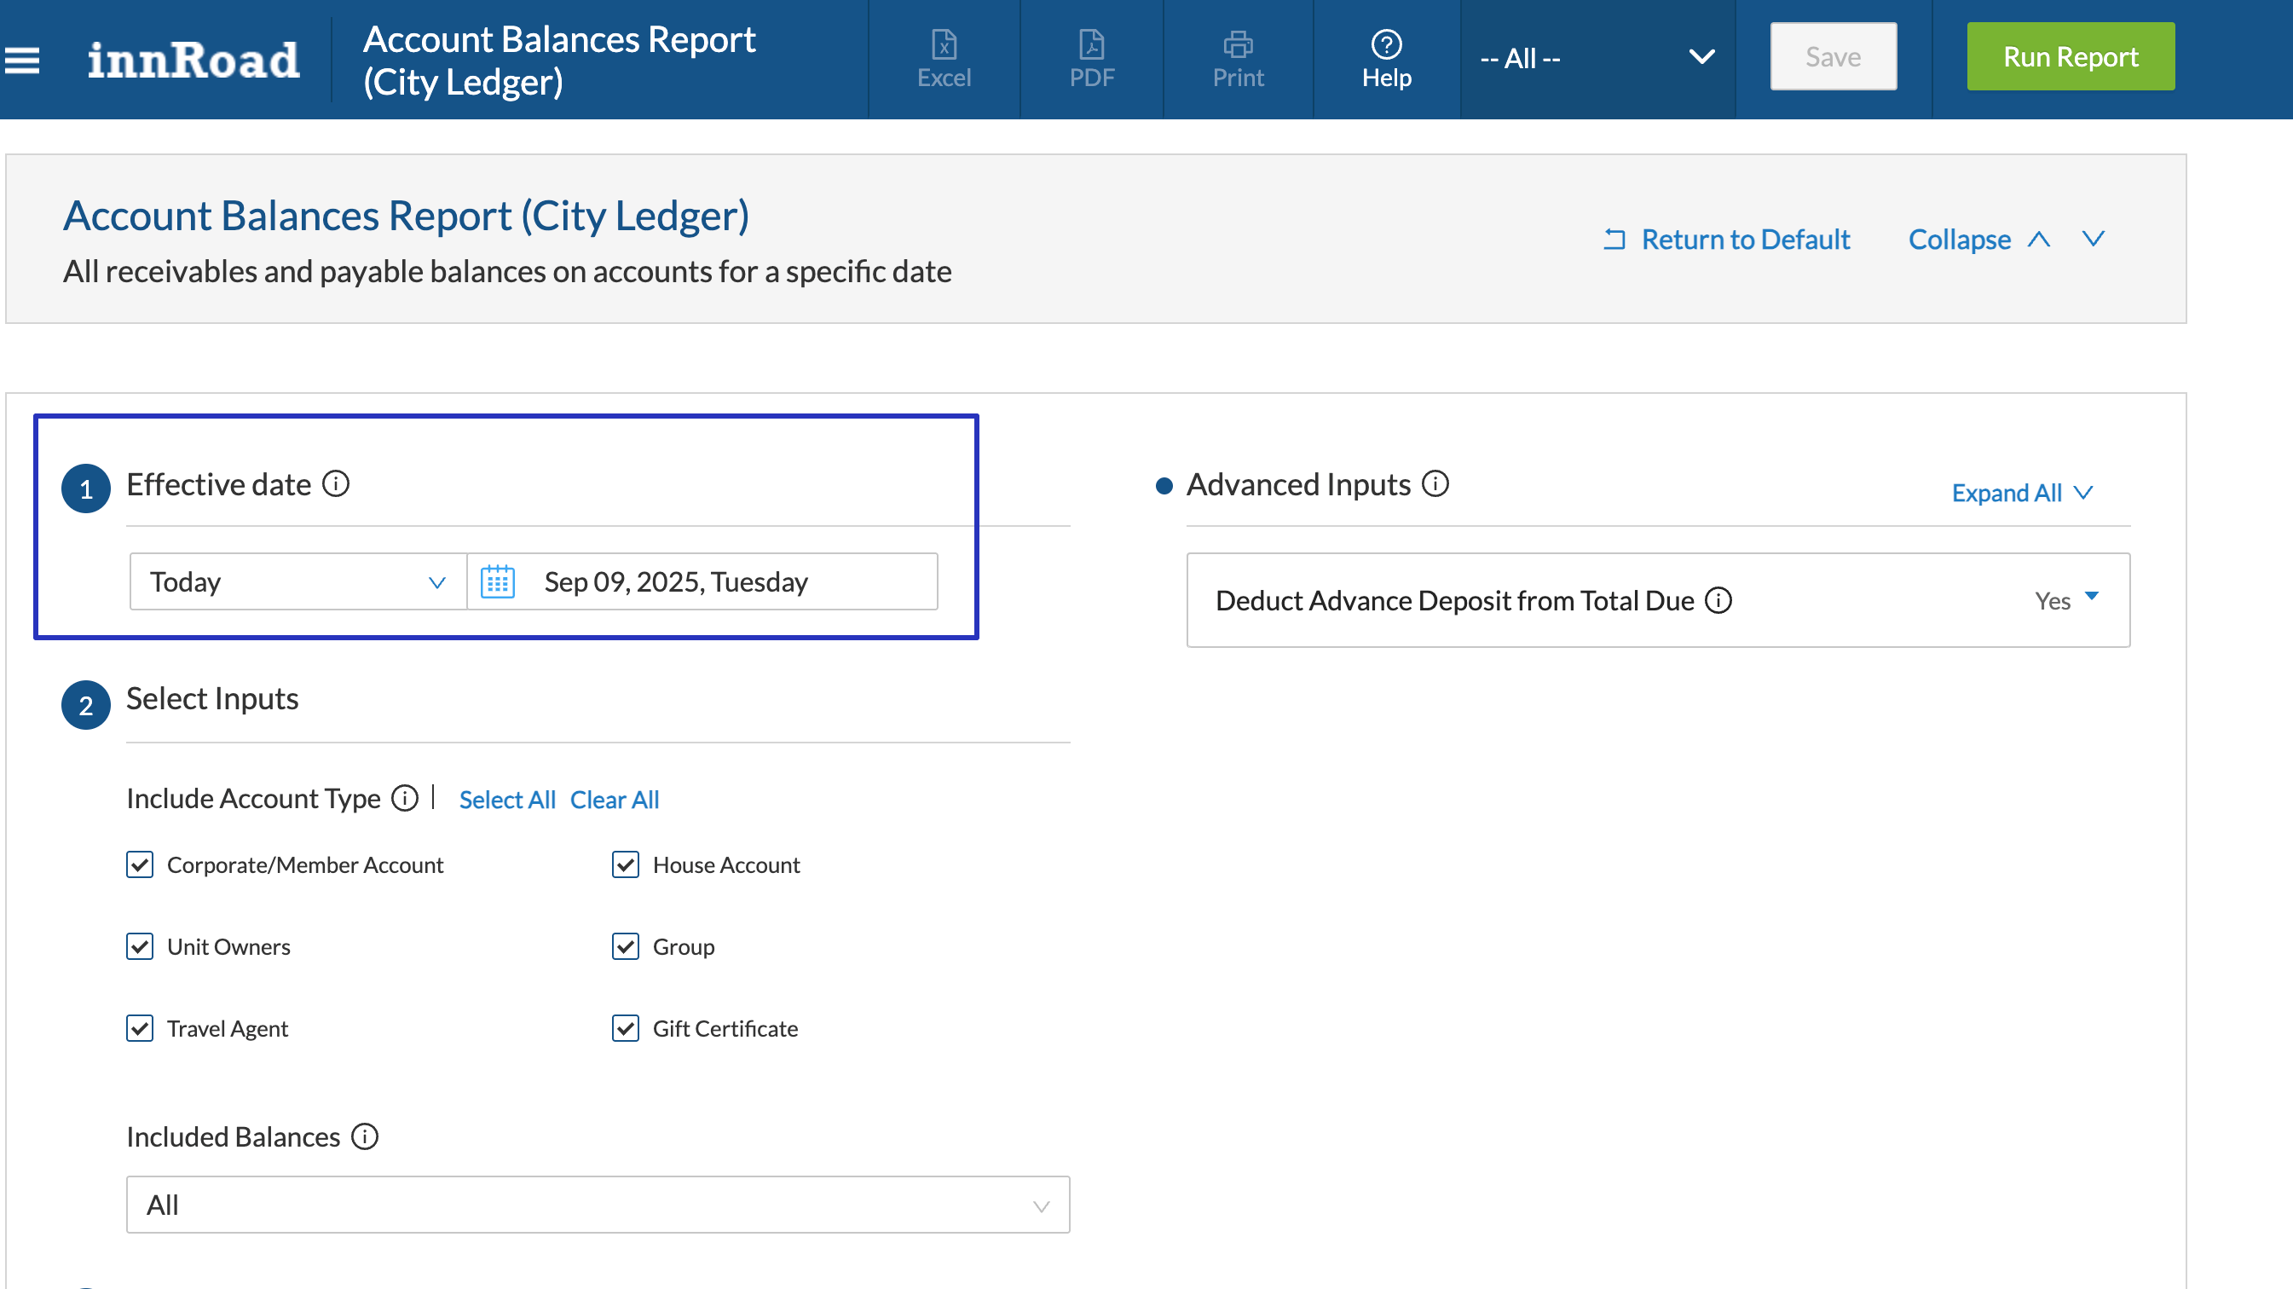Uncheck Corporate/Member Account checkbox

[x=140, y=865]
